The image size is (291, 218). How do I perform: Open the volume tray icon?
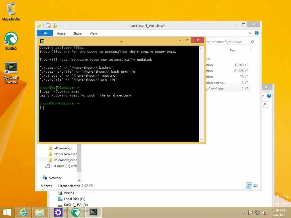[264, 213]
